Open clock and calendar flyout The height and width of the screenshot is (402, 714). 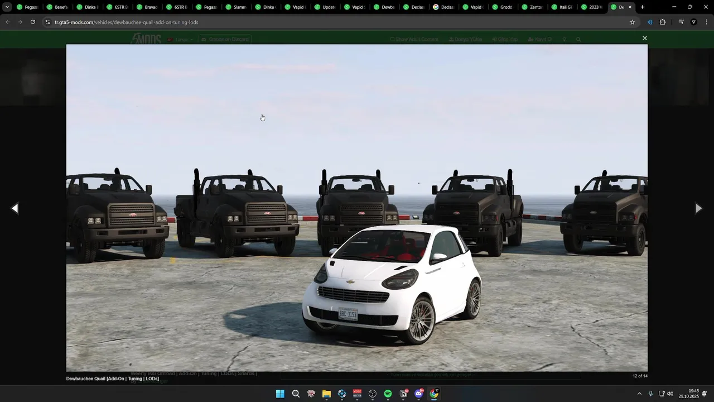point(689,394)
